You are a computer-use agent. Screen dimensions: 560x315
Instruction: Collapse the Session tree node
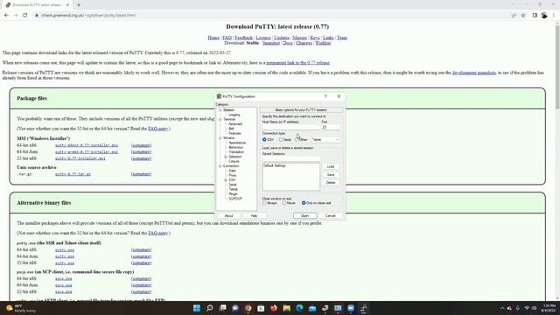[220, 110]
